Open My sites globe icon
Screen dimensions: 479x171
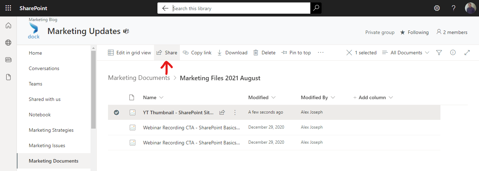click(8, 42)
